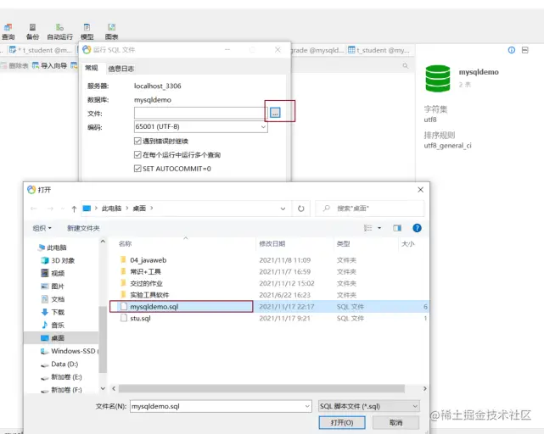Open the SQL 脚本文件 (*.sql) file type dropdown
The image size is (544, 434).
click(x=369, y=406)
